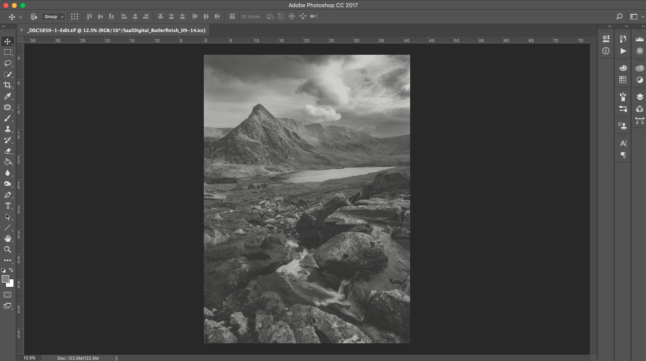The width and height of the screenshot is (646, 361).
Task: Open the Adjustments panel
Action: point(640,80)
